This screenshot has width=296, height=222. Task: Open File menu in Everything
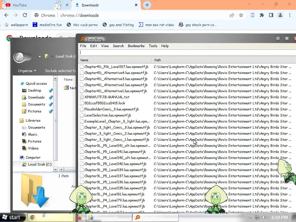(x=83, y=46)
